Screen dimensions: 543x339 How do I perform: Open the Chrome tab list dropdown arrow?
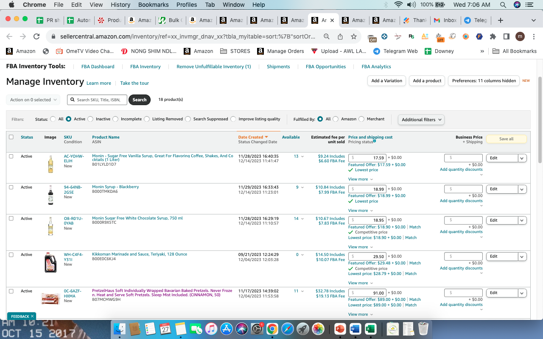coord(533,20)
